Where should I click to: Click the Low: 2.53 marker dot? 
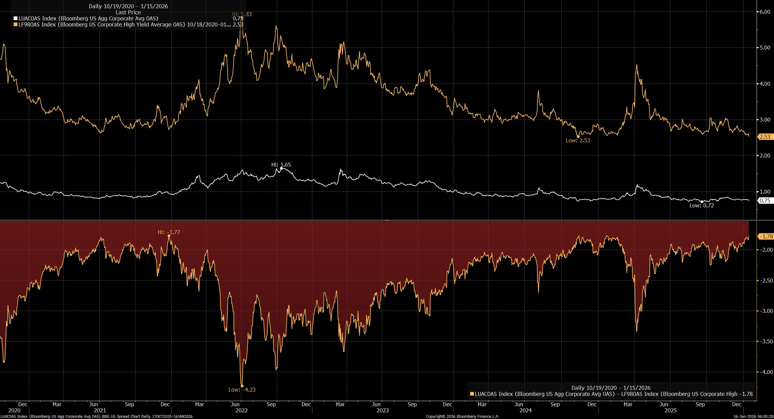[578, 137]
